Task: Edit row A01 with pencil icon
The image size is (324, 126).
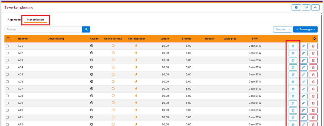Action: (303, 46)
